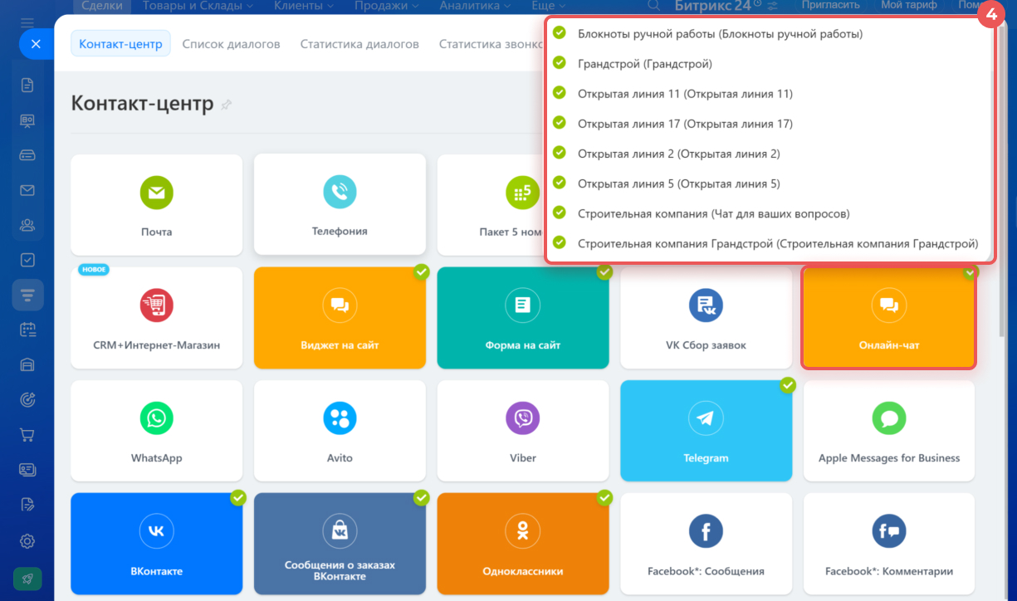This screenshot has width=1017, height=601.
Task: Expand the Клиенты menu
Action: coord(303,6)
